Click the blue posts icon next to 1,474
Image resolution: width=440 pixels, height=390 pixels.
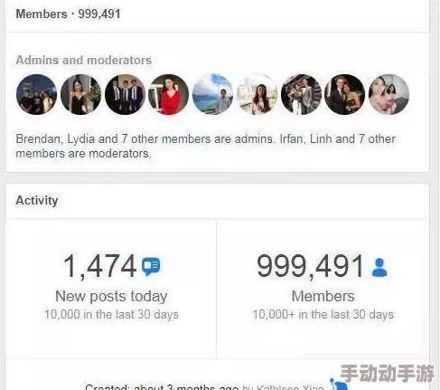(151, 266)
